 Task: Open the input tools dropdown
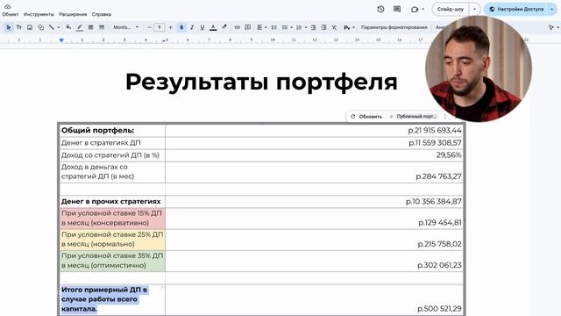349,27
